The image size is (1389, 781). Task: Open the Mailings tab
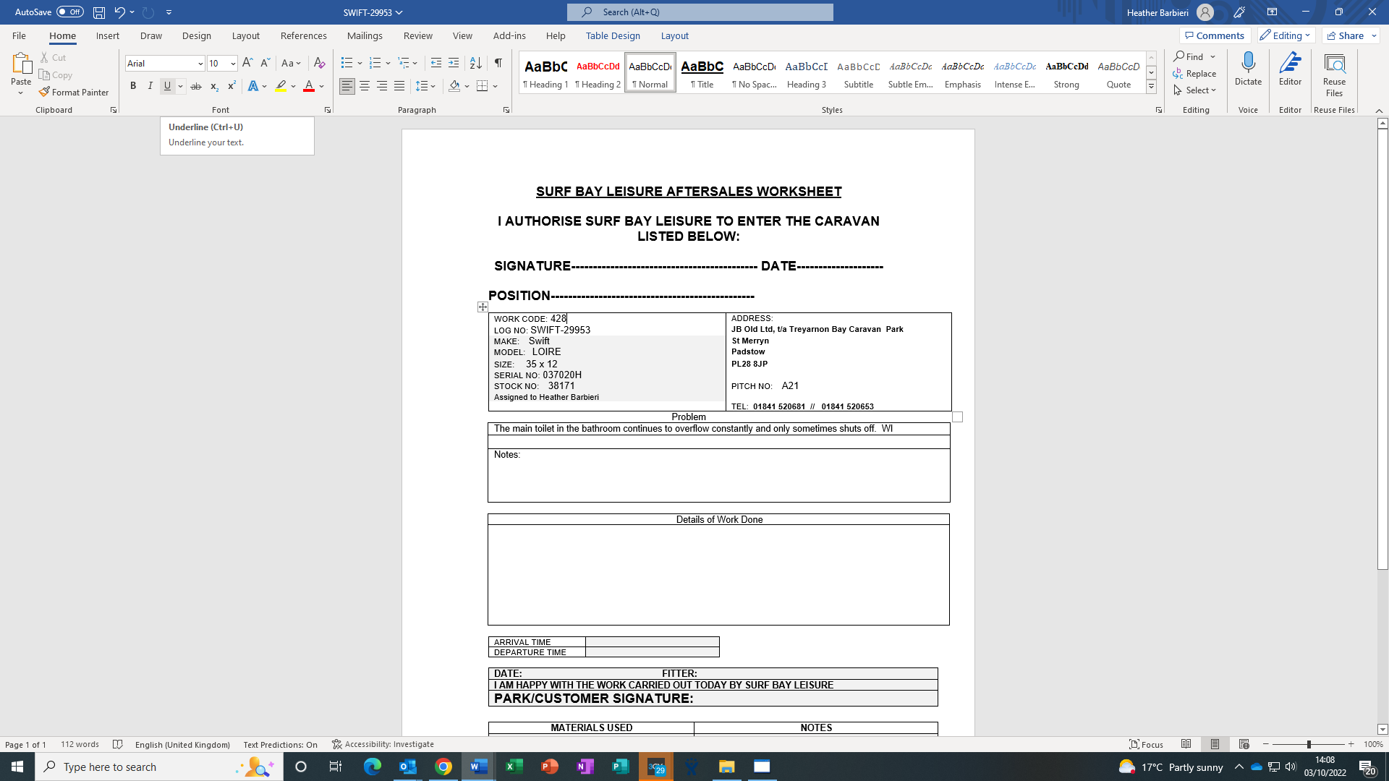click(x=365, y=35)
